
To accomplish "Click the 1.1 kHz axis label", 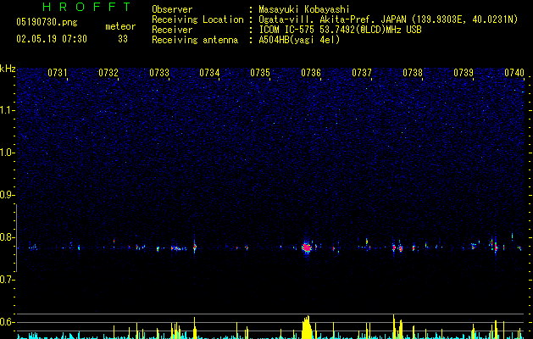I will coord(7,110).
